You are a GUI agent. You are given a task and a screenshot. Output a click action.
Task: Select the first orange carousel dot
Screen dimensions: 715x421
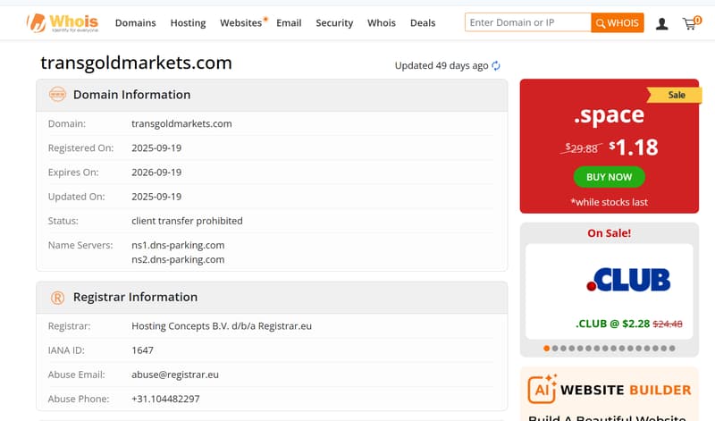pyautogui.click(x=546, y=349)
